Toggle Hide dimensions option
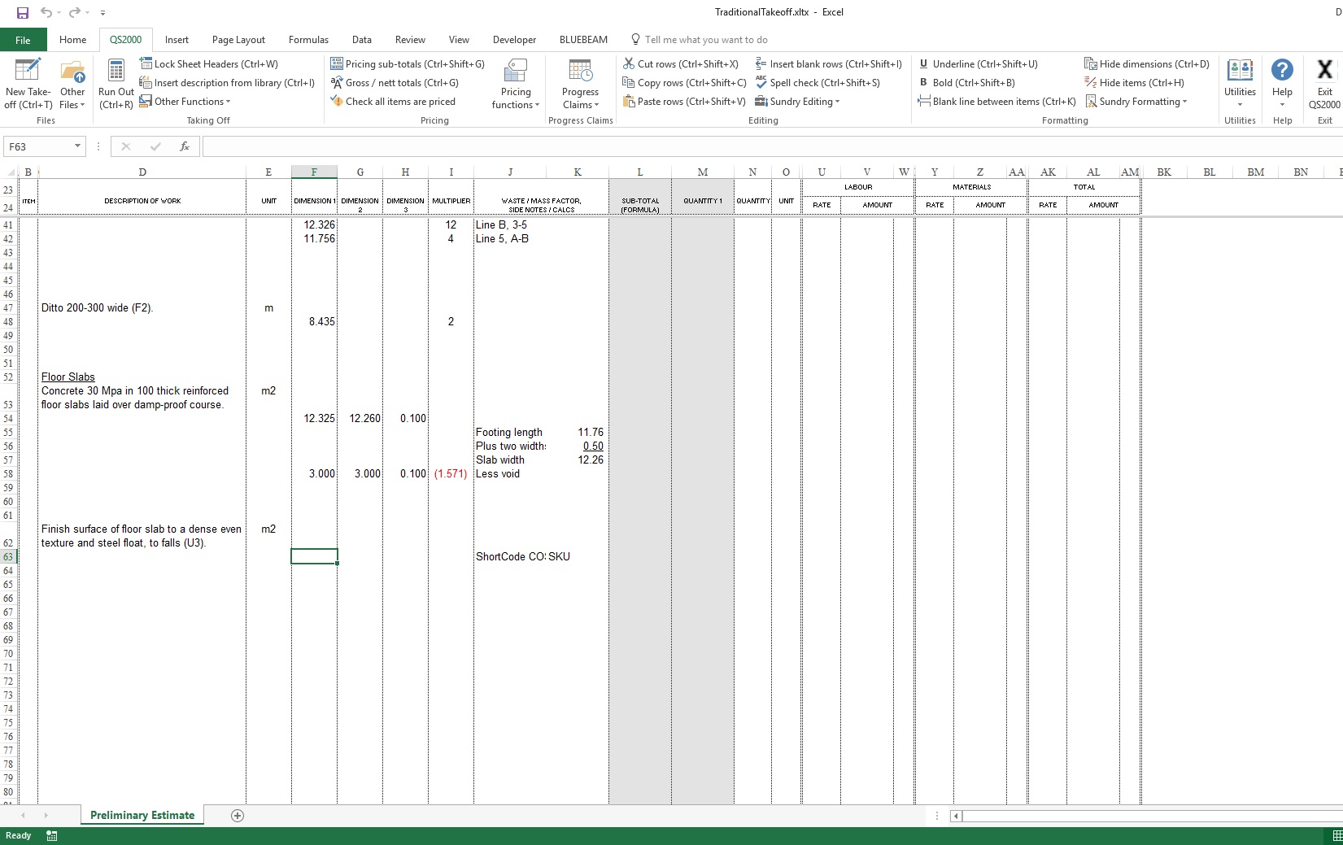 (x=1146, y=64)
